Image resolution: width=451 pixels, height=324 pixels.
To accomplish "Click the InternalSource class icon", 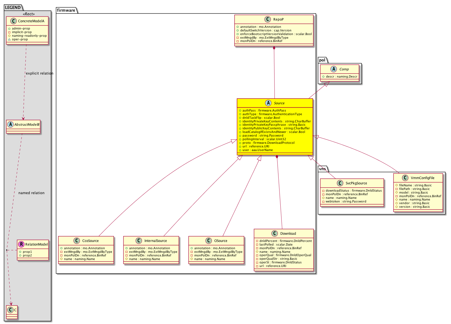I will 139,241.
